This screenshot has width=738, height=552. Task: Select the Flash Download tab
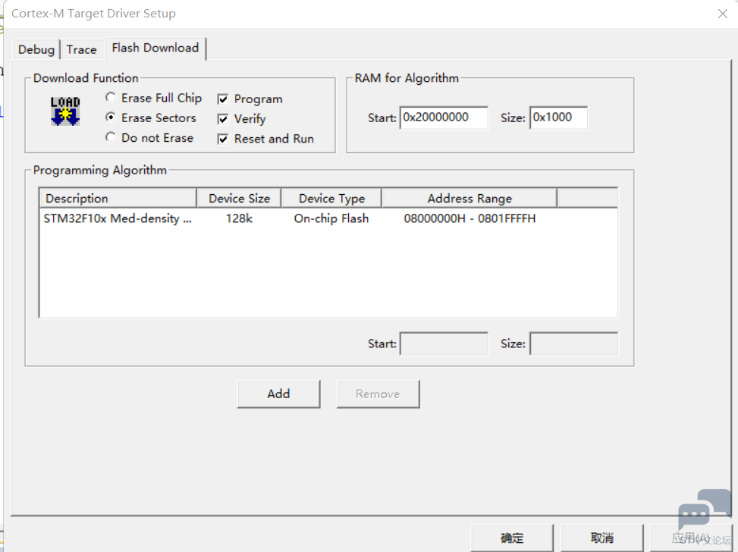155,48
